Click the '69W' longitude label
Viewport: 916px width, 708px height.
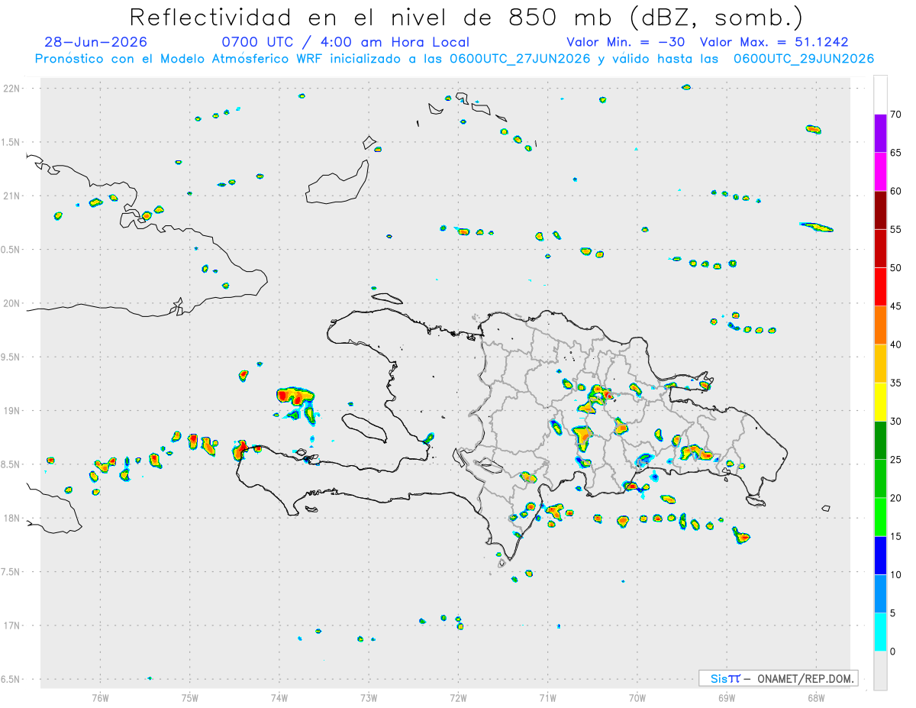[x=727, y=697]
